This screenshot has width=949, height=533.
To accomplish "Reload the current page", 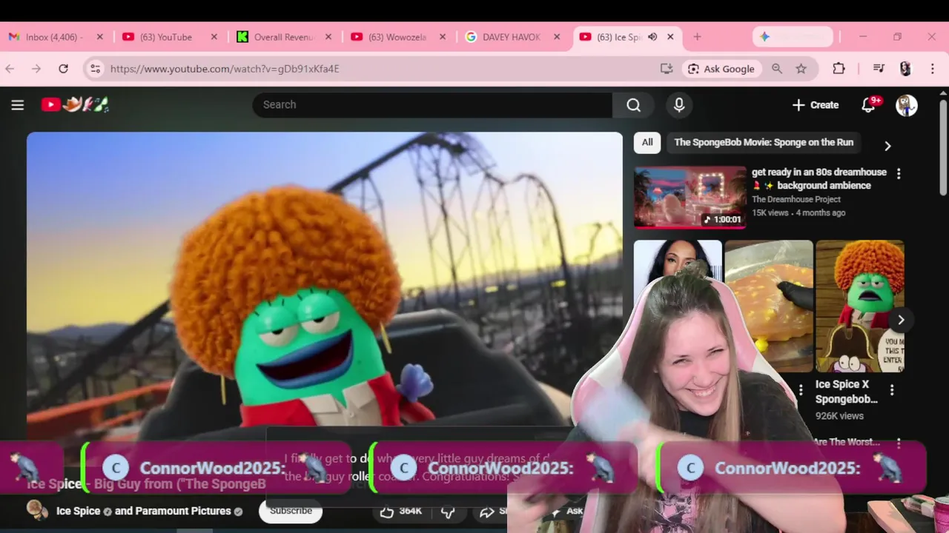I will 63,69.
